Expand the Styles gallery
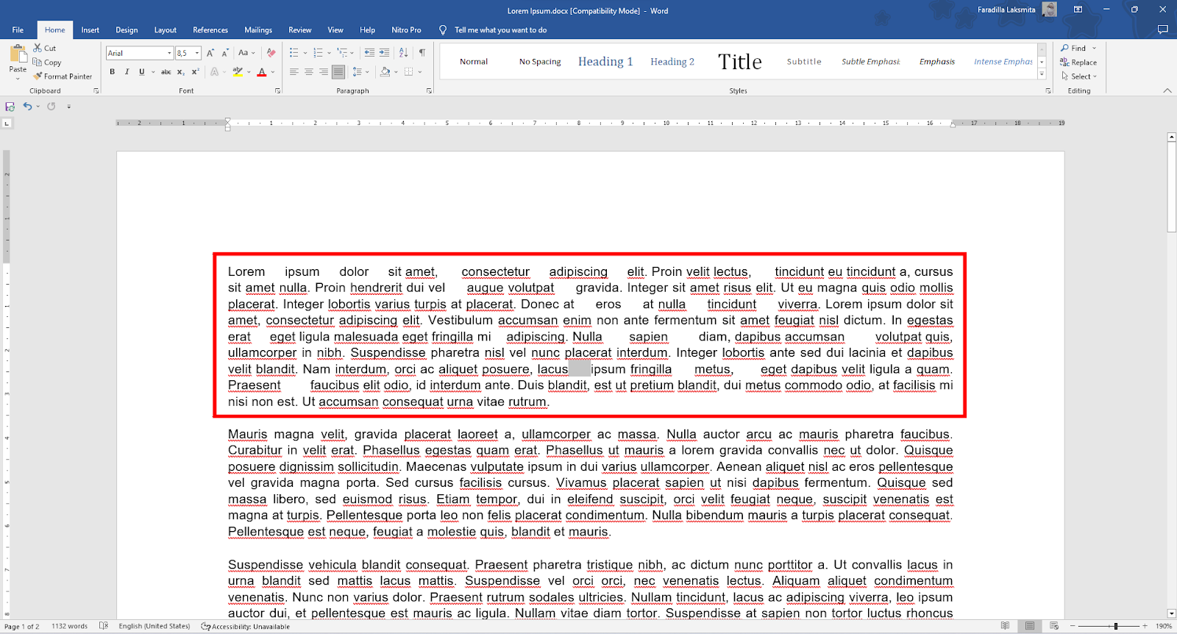Screen dimensions: 1177x634 (1042, 74)
